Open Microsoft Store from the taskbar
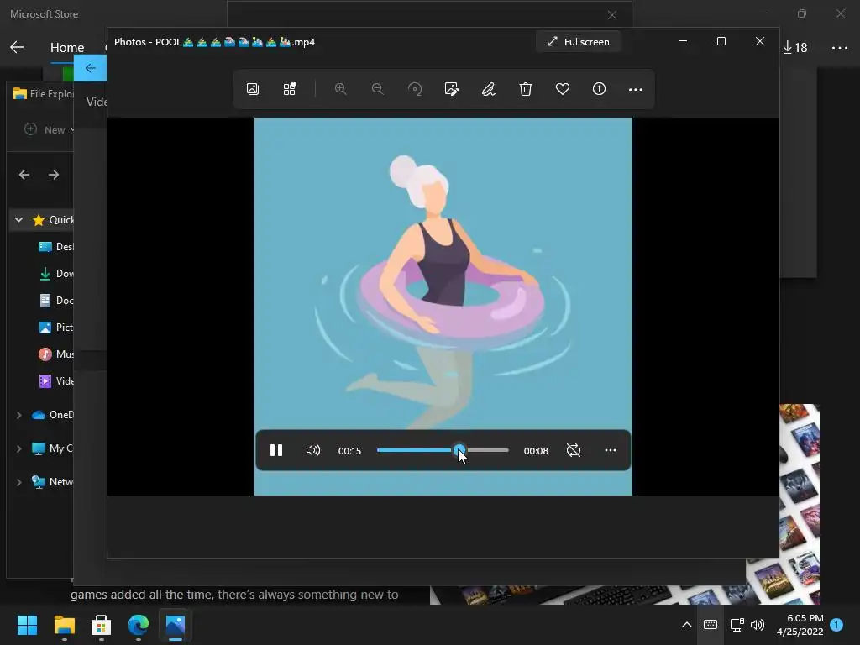860x645 pixels. pyautogui.click(x=101, y=625)
